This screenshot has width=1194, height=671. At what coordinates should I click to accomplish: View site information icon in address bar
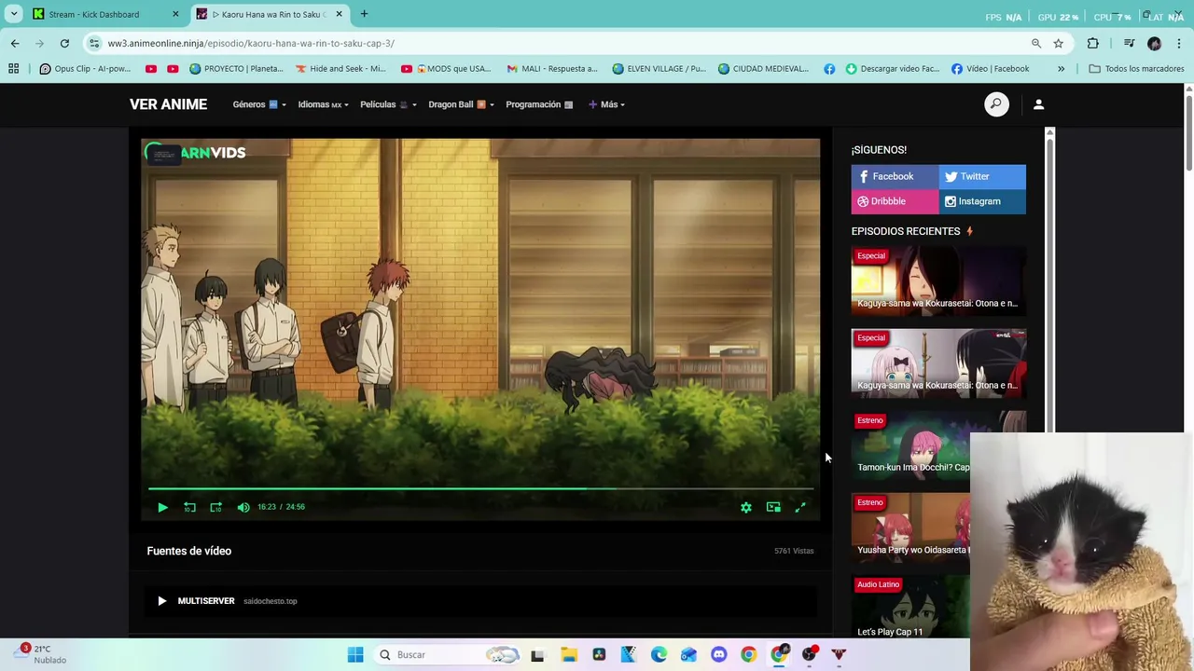[94, 43]
